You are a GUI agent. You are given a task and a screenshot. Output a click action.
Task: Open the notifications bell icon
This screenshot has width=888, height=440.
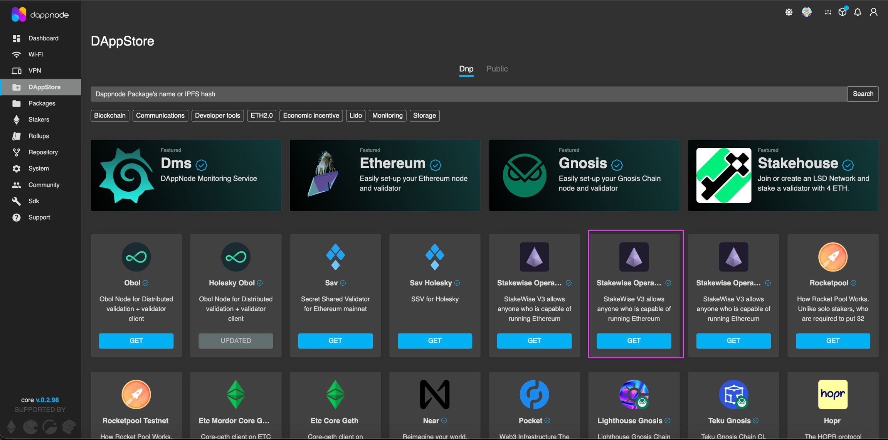858,12
